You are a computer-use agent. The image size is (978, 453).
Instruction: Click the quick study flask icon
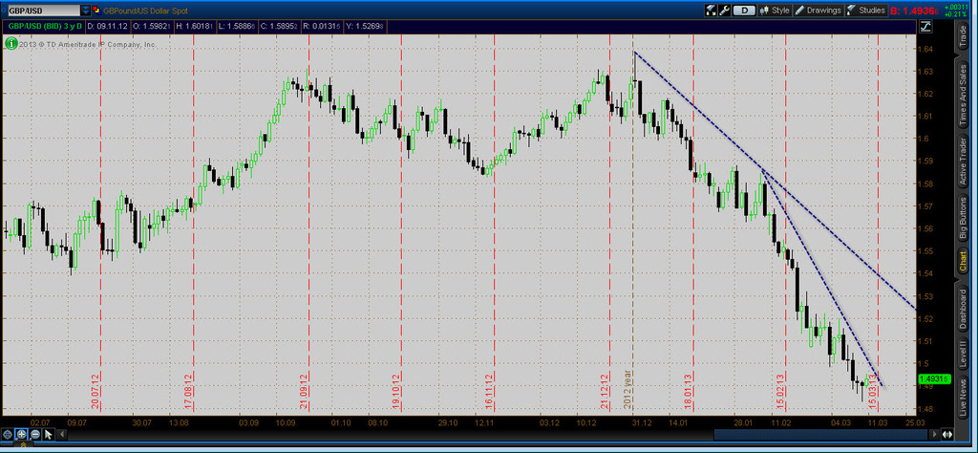(710, 11)
